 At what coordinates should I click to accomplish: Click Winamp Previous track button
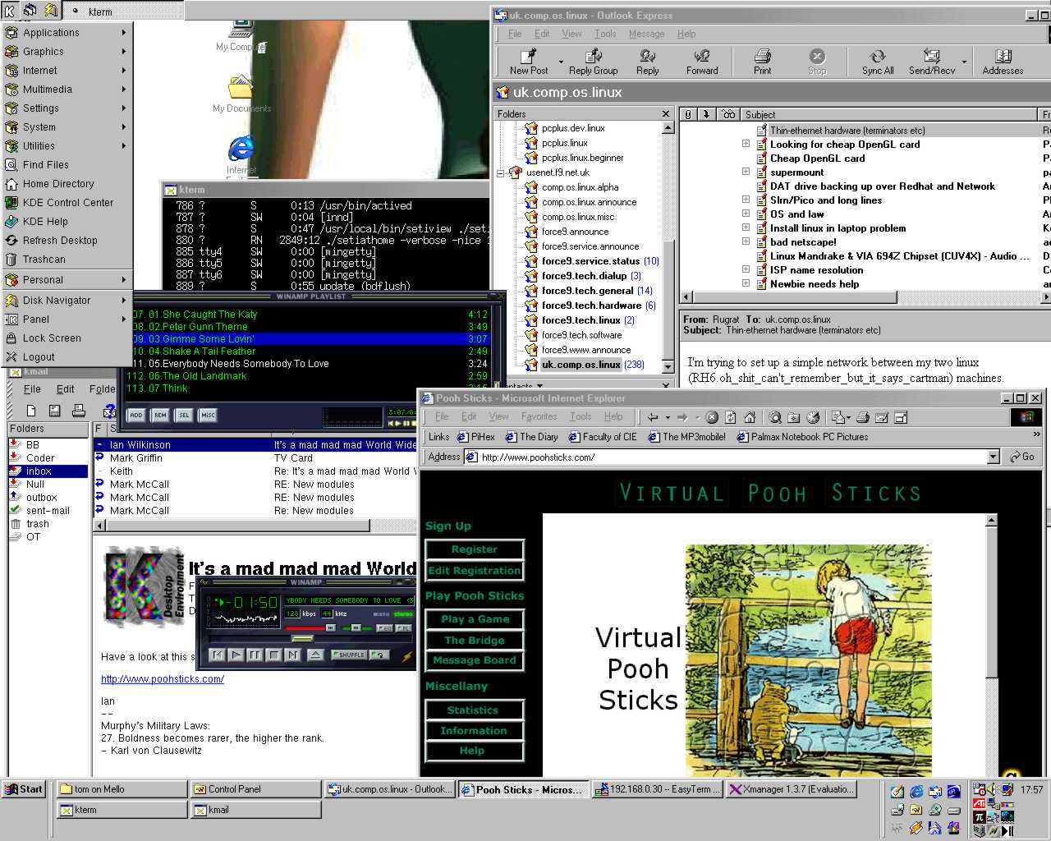pos(217,655)
